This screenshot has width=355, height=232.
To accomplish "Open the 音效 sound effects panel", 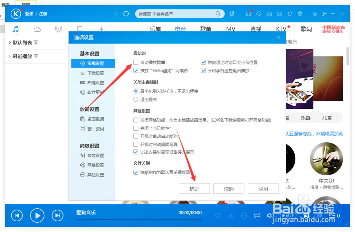I will [288, 215].
